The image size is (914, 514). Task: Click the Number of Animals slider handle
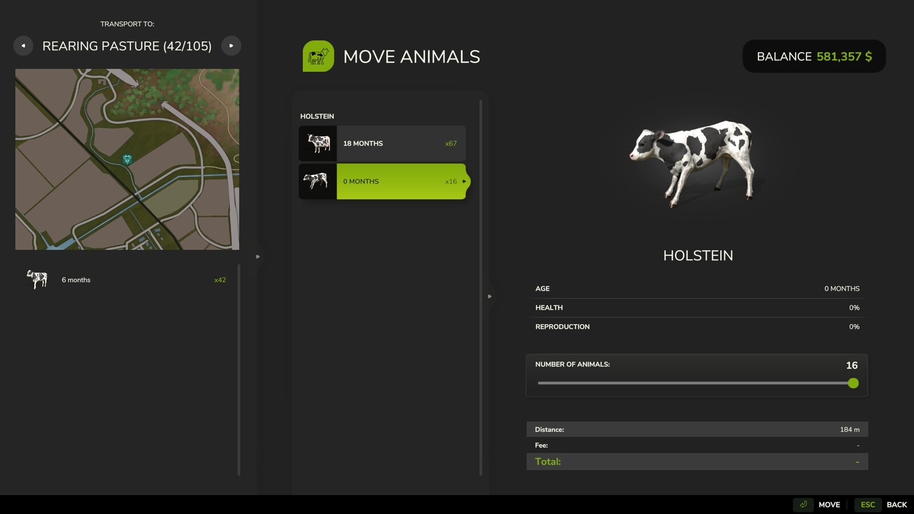[853, 383]
